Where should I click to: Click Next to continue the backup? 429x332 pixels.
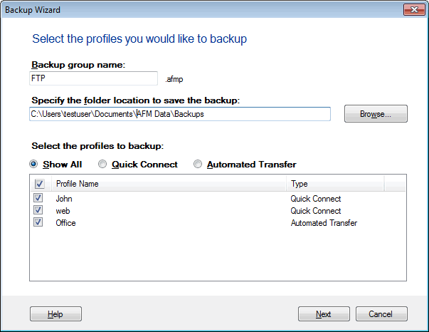pyautogui.click(x=324, y=314)
